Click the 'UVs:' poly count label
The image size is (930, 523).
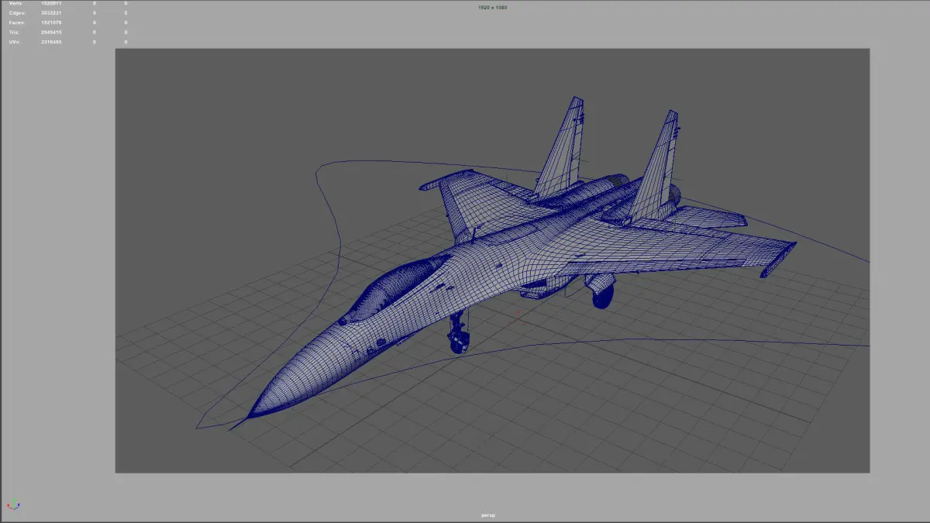click(15, 42)
